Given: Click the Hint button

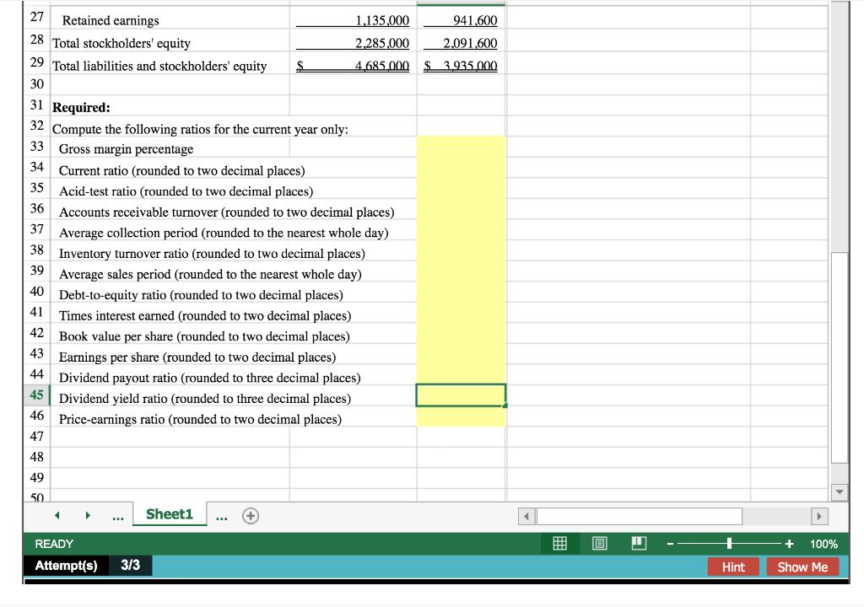Looking at the screenshot, I should click(733, 567).
